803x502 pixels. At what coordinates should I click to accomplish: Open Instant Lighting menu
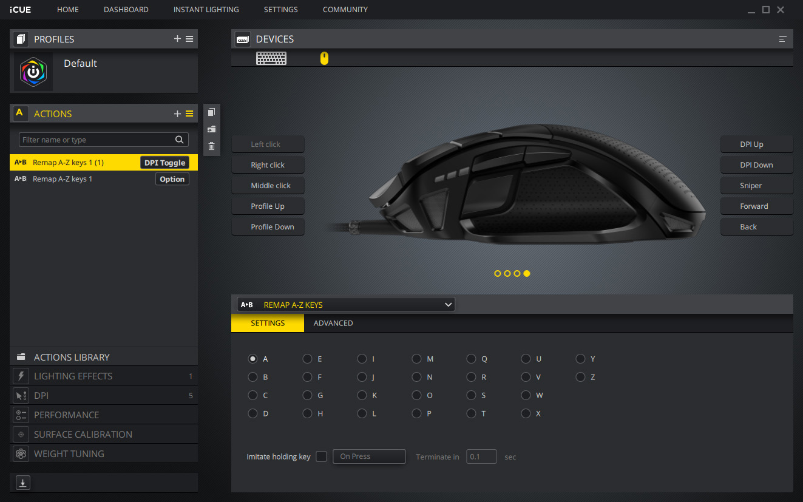click(206, 10)
